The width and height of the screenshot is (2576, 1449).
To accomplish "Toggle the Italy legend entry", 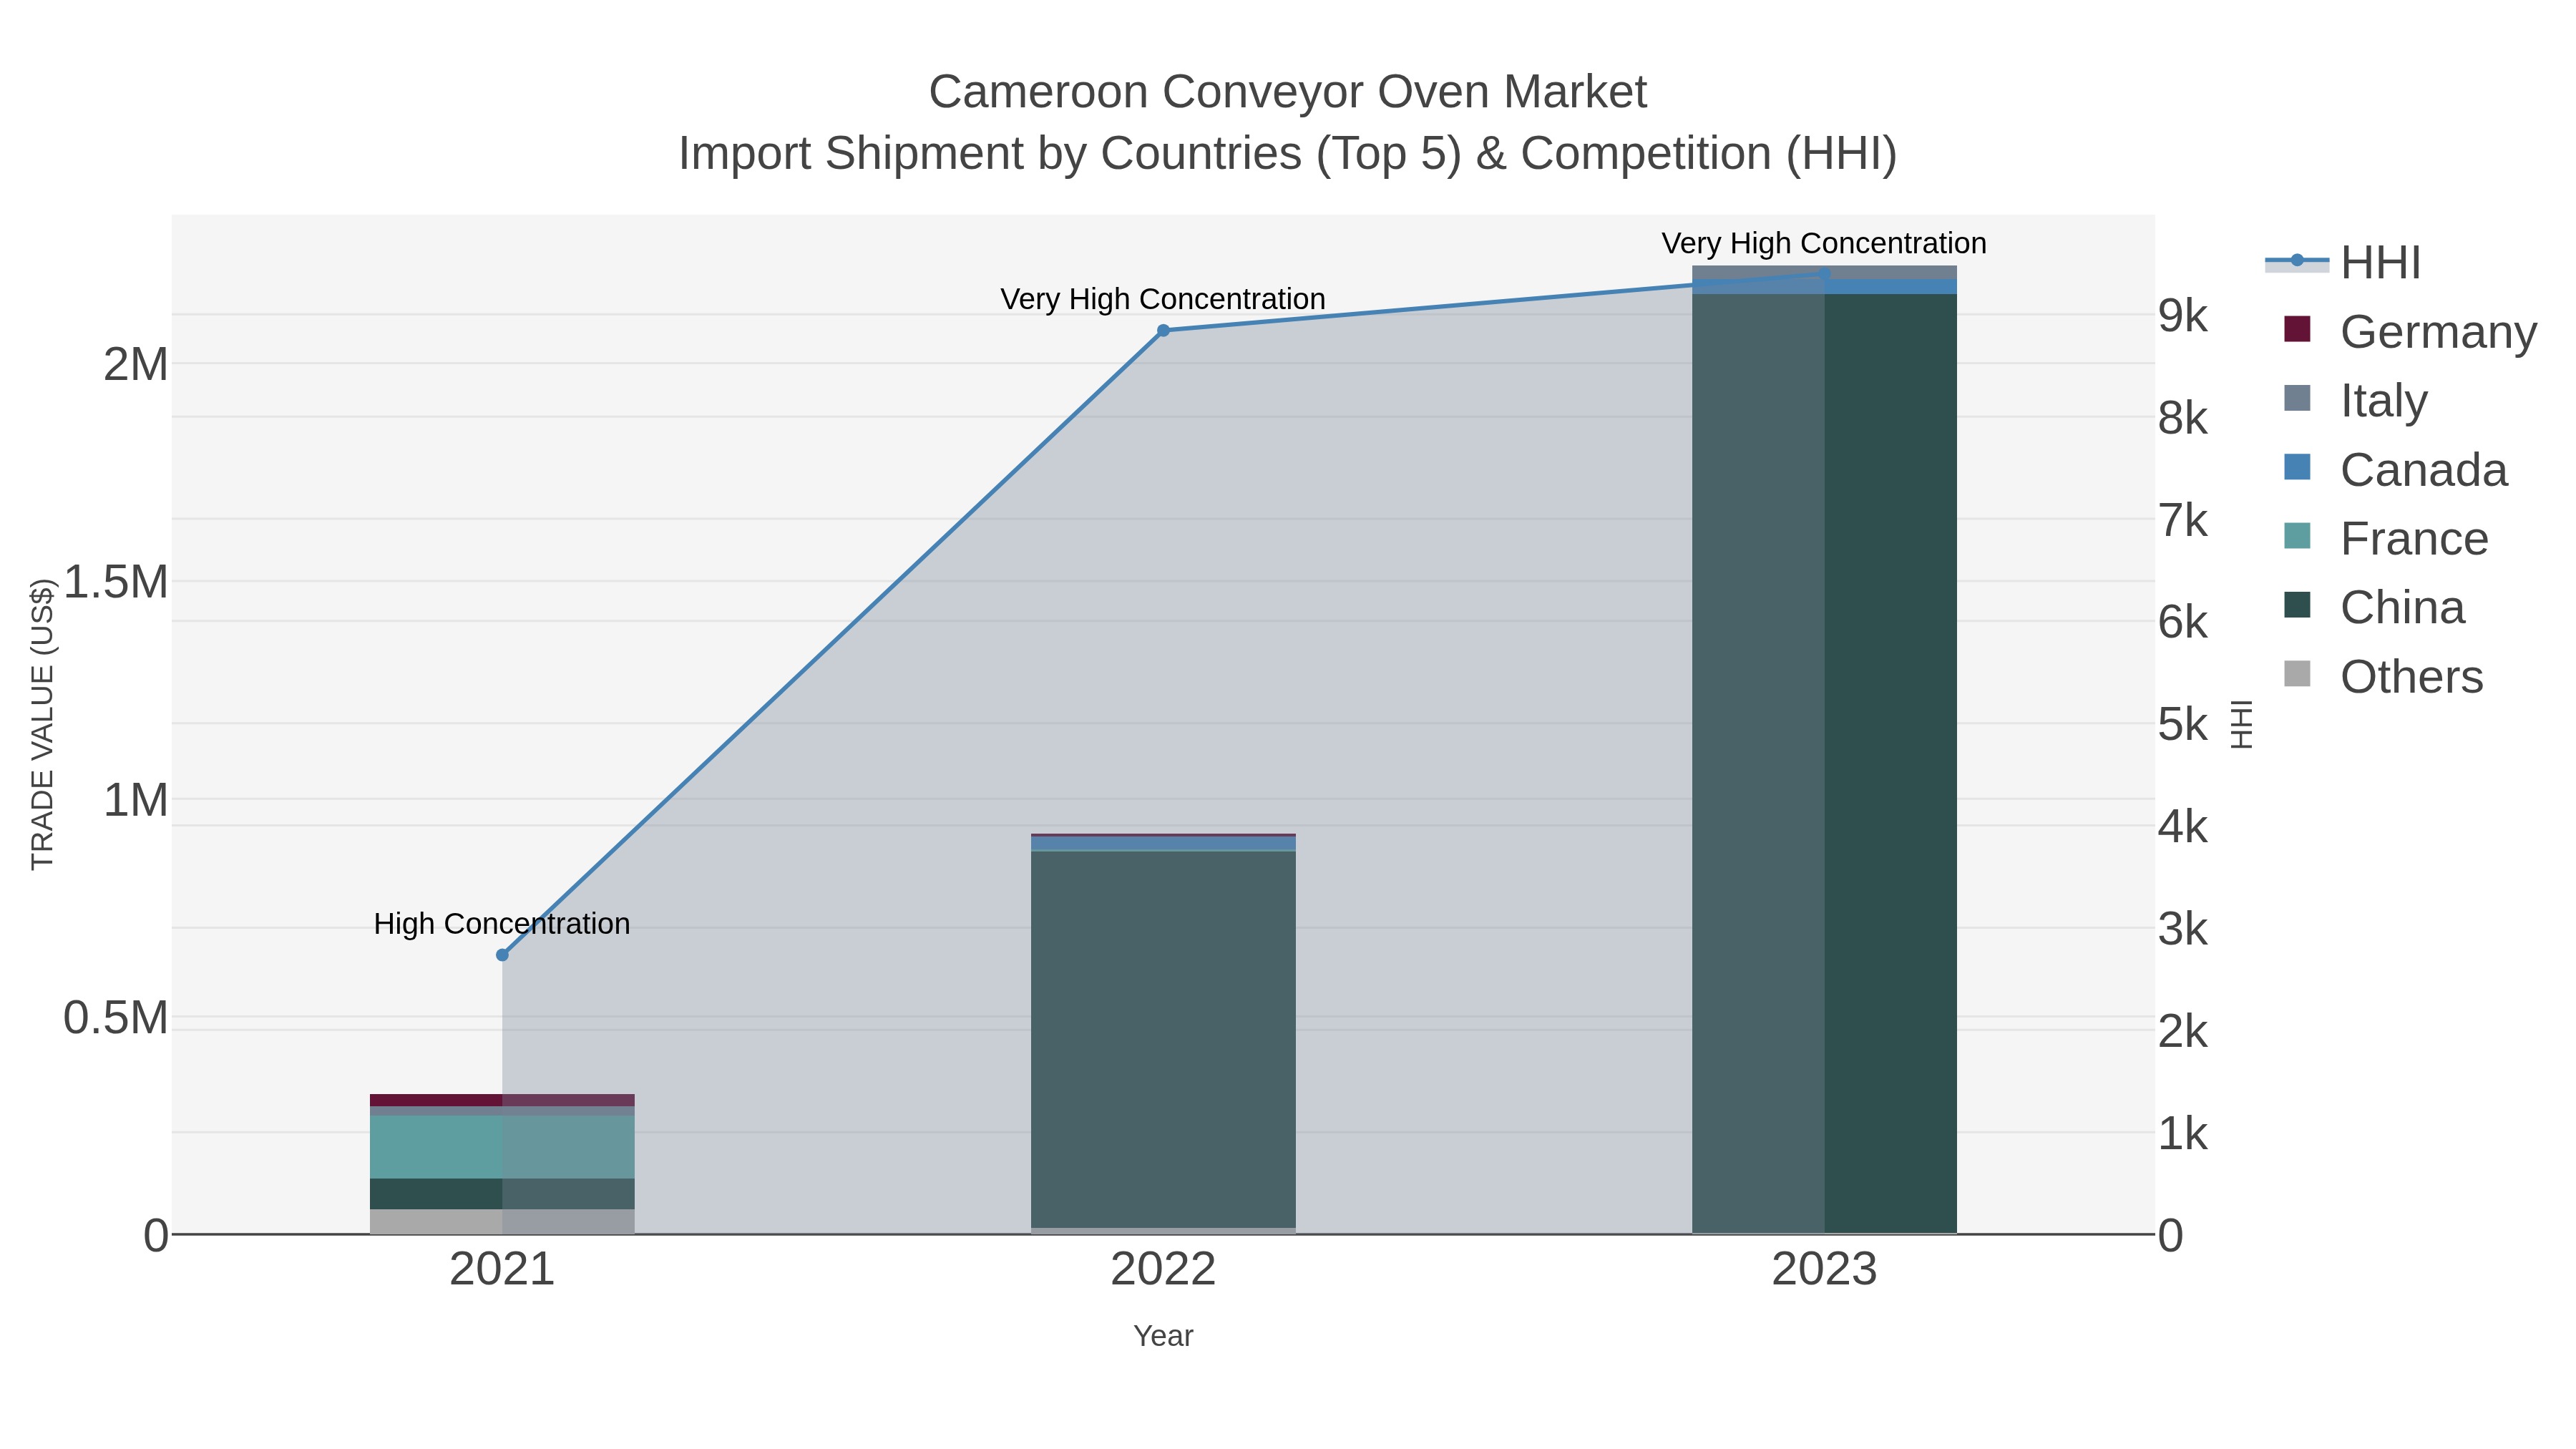I will (x=2355, y=400).
